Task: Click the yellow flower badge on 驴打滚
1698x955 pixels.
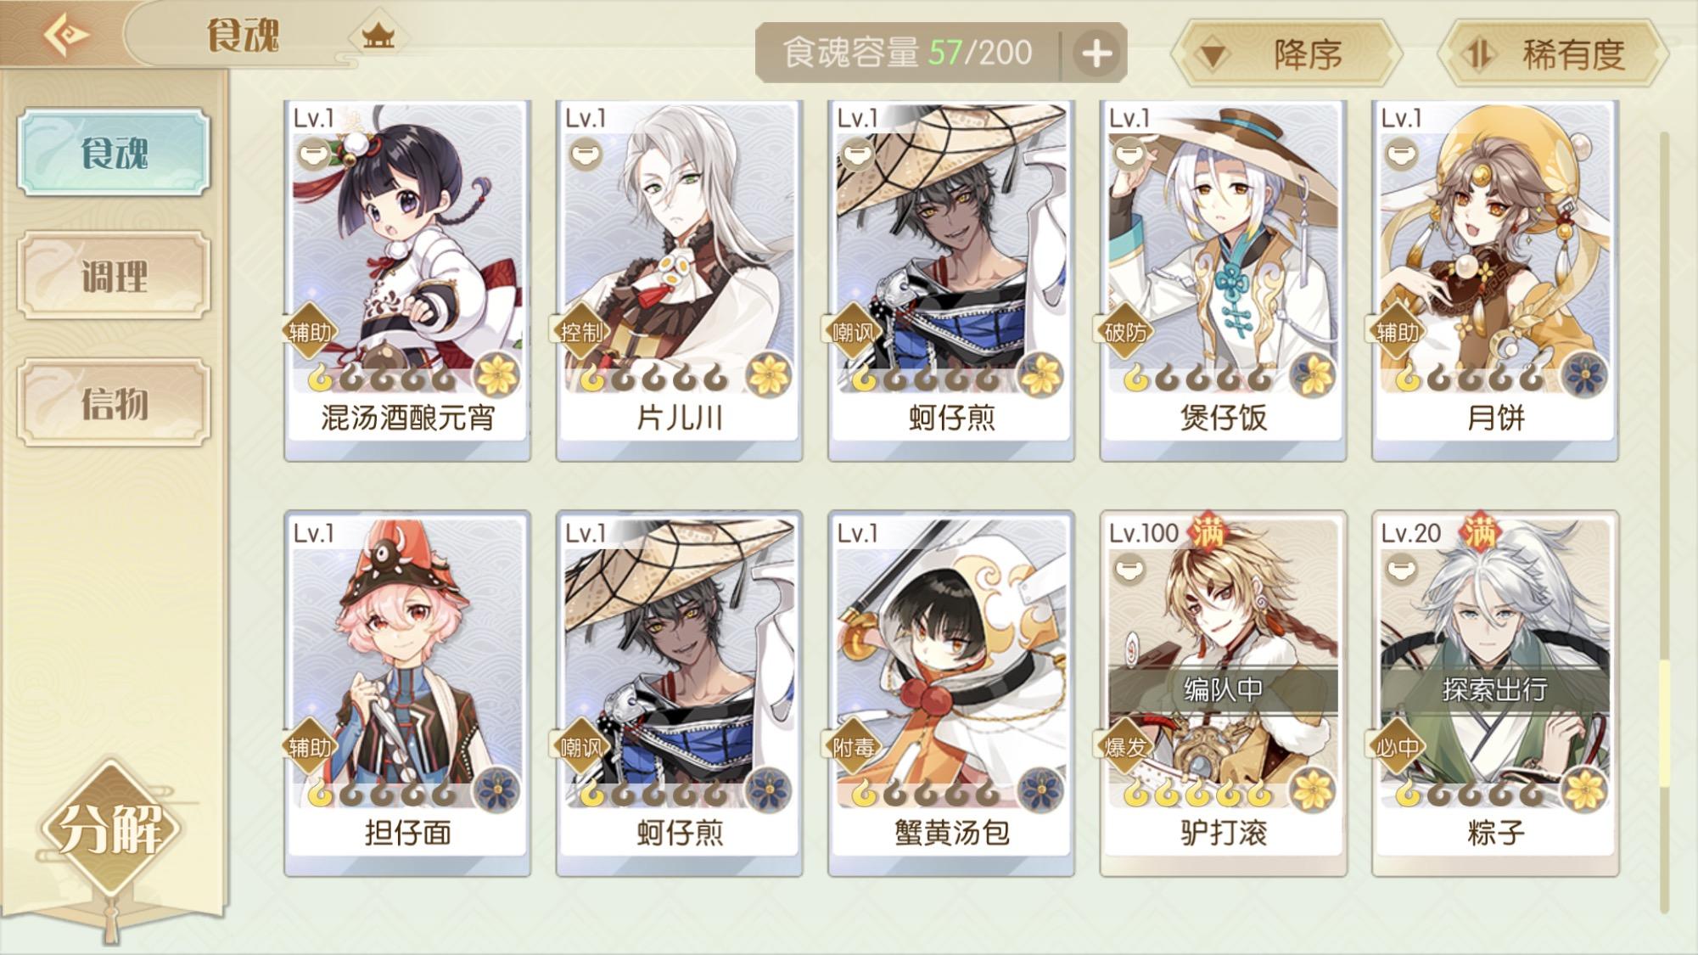Action: pos(1312,789)
